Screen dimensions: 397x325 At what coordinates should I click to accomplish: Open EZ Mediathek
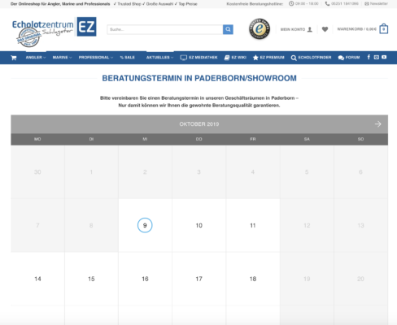click(x=198, y=58)
